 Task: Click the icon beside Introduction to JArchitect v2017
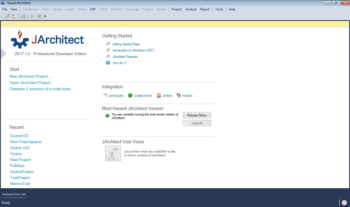108,50
